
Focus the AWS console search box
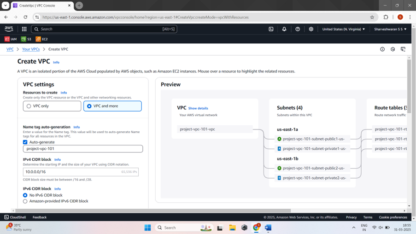[104, 29]
